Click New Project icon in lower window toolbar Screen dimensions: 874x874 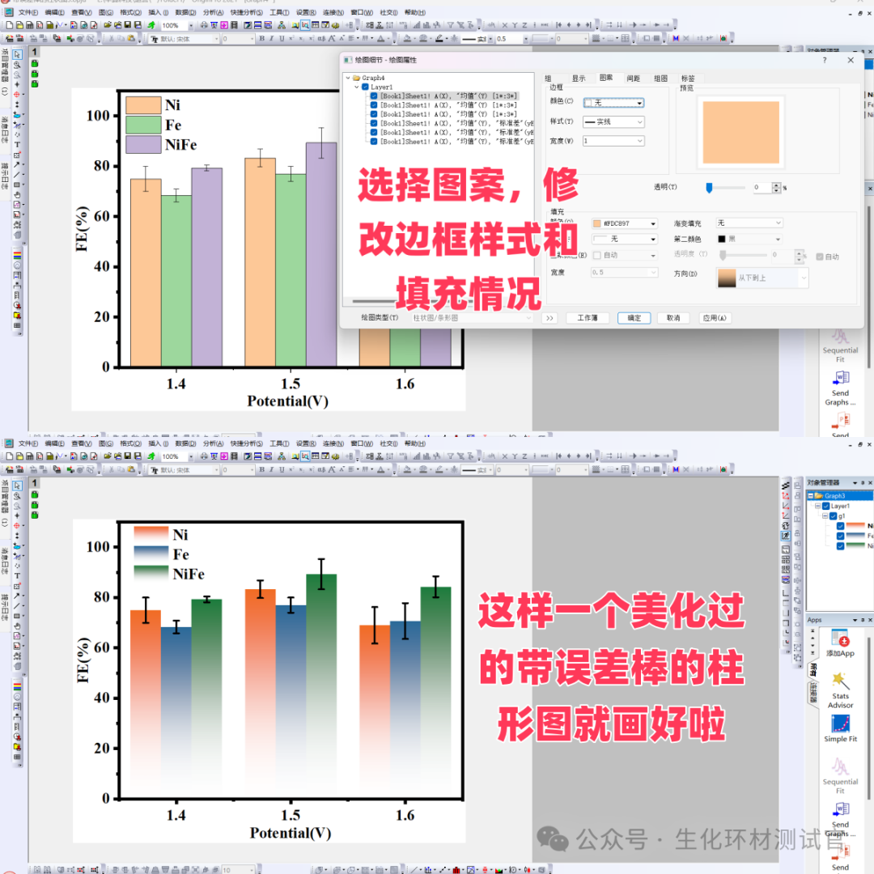10,456
